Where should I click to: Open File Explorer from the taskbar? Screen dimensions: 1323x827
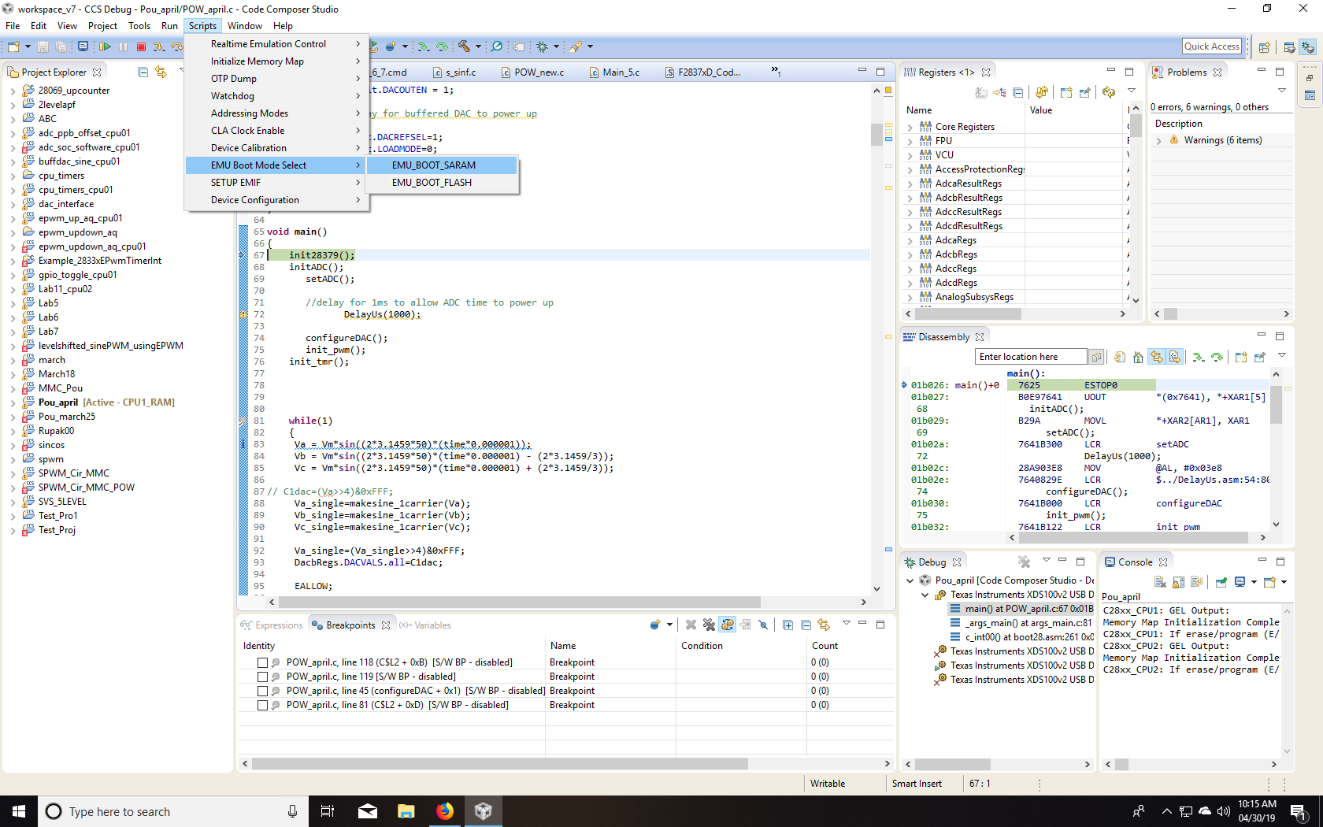coord(406,811)
